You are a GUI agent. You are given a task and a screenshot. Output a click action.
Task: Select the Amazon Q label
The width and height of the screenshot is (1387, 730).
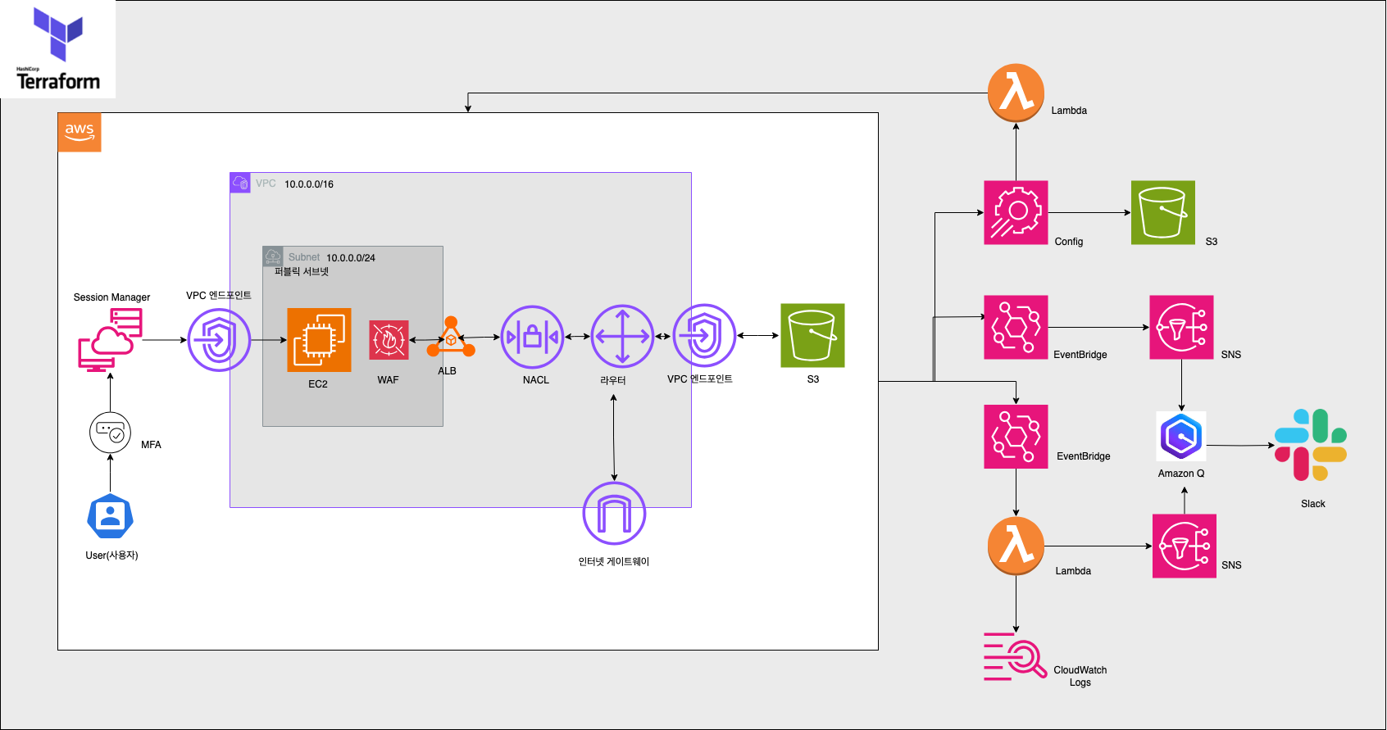(x=1181, y=474)
